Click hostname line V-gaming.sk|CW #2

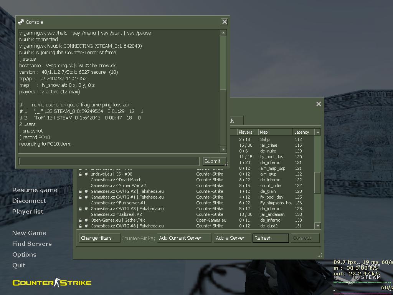pos(68,65)
